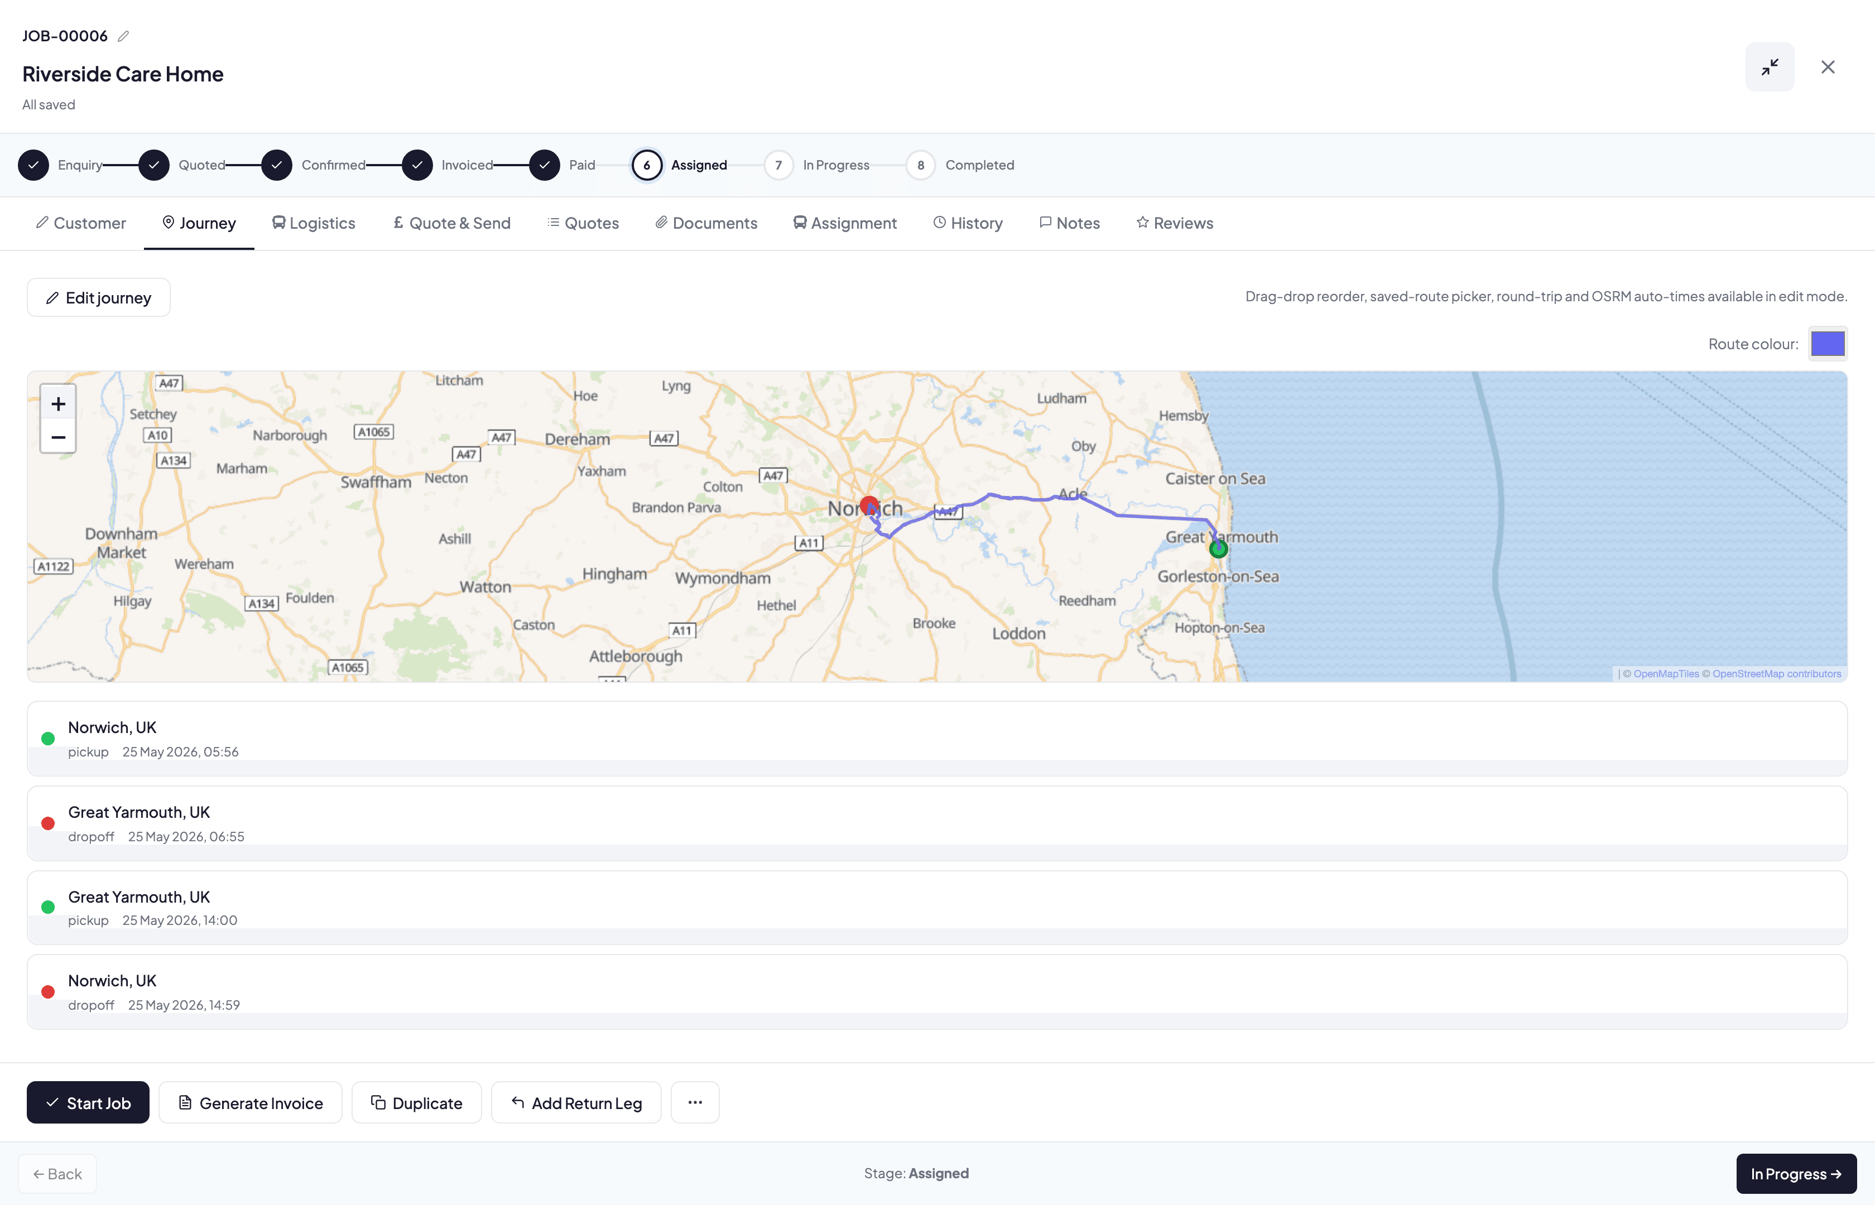Select the Completed stage circle numbered 8

click(x=921, y=165)
